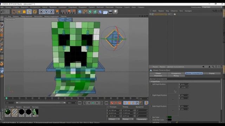Click the Применить apply button

142,119
